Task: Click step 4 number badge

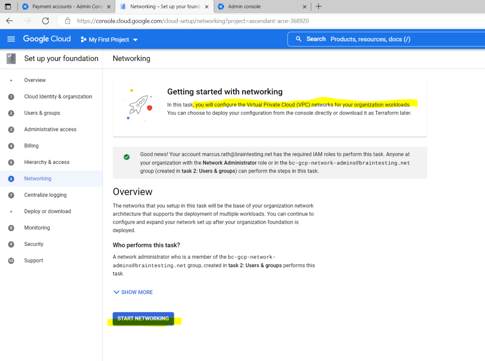Action: pos(11,146)
